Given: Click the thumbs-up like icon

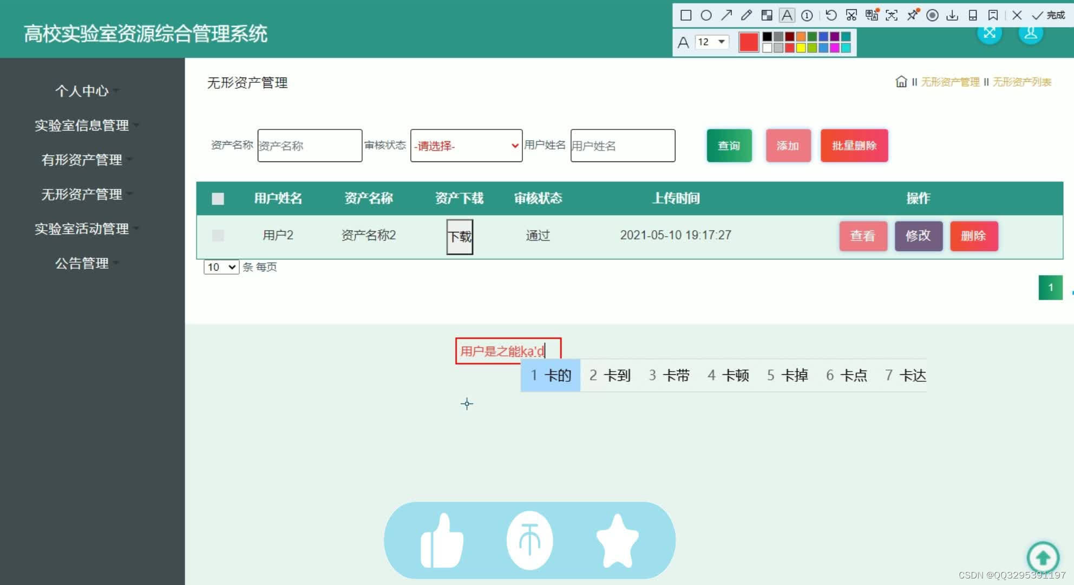Looking at the screenshot, I should click(442, 541).
